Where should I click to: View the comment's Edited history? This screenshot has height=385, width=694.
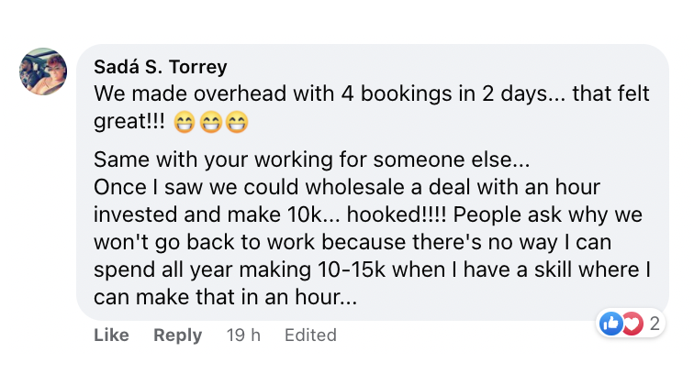(x=310, y=335)
